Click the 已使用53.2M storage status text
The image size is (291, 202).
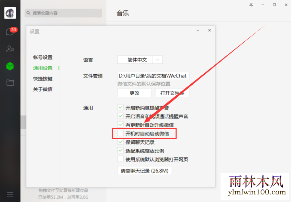(x=63, y=197)
